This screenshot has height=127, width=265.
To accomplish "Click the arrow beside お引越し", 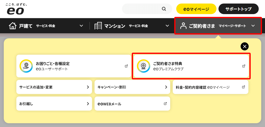I will [88, 104].
